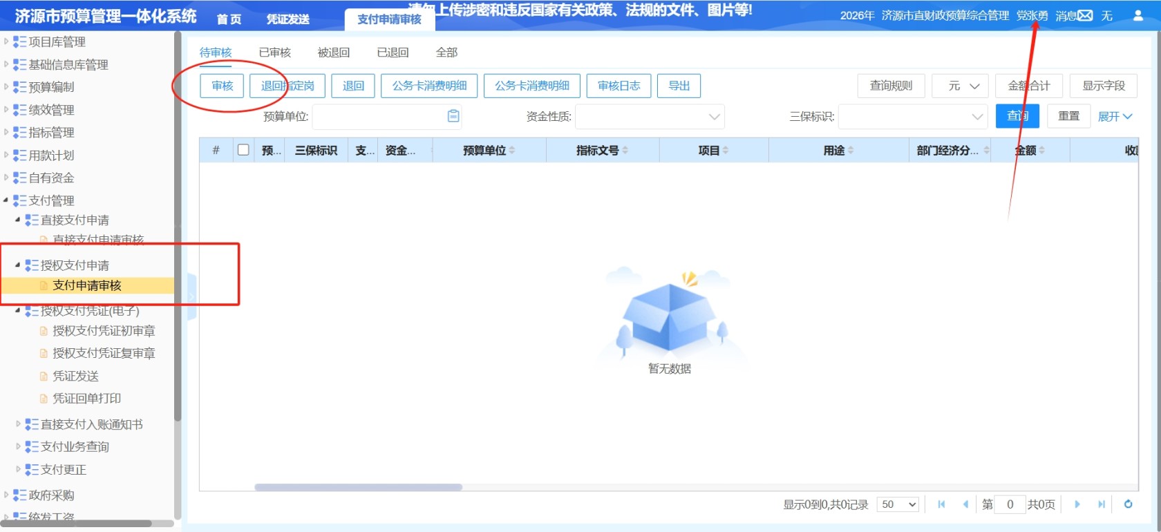Sort the 金额 column with its arrows
The width and height of the screenshot is (1161, 532).
1042,151
